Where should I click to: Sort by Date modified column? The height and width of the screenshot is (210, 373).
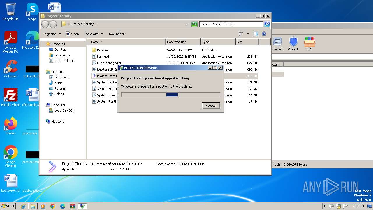click(x=183, y=42)
